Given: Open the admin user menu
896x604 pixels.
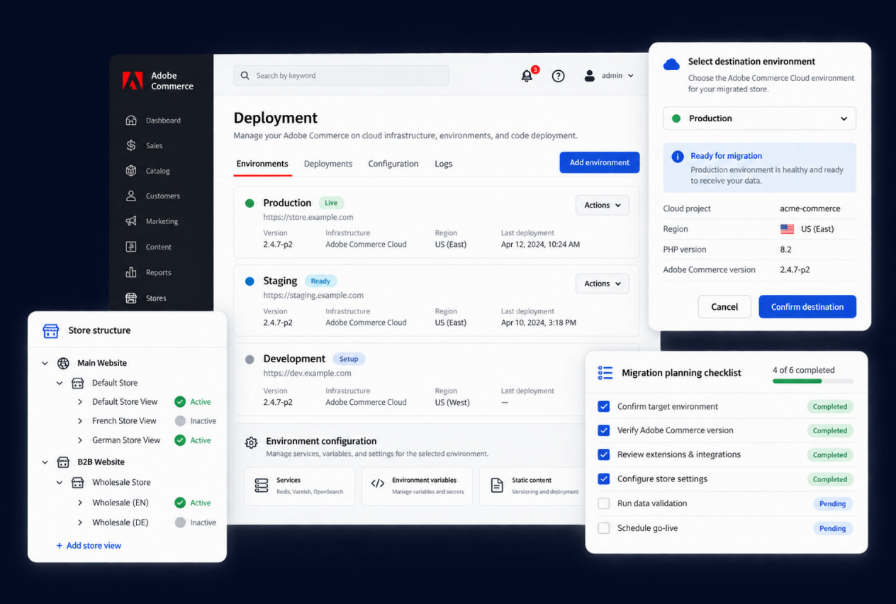Looking at the screenshot, I should point(609,76).
